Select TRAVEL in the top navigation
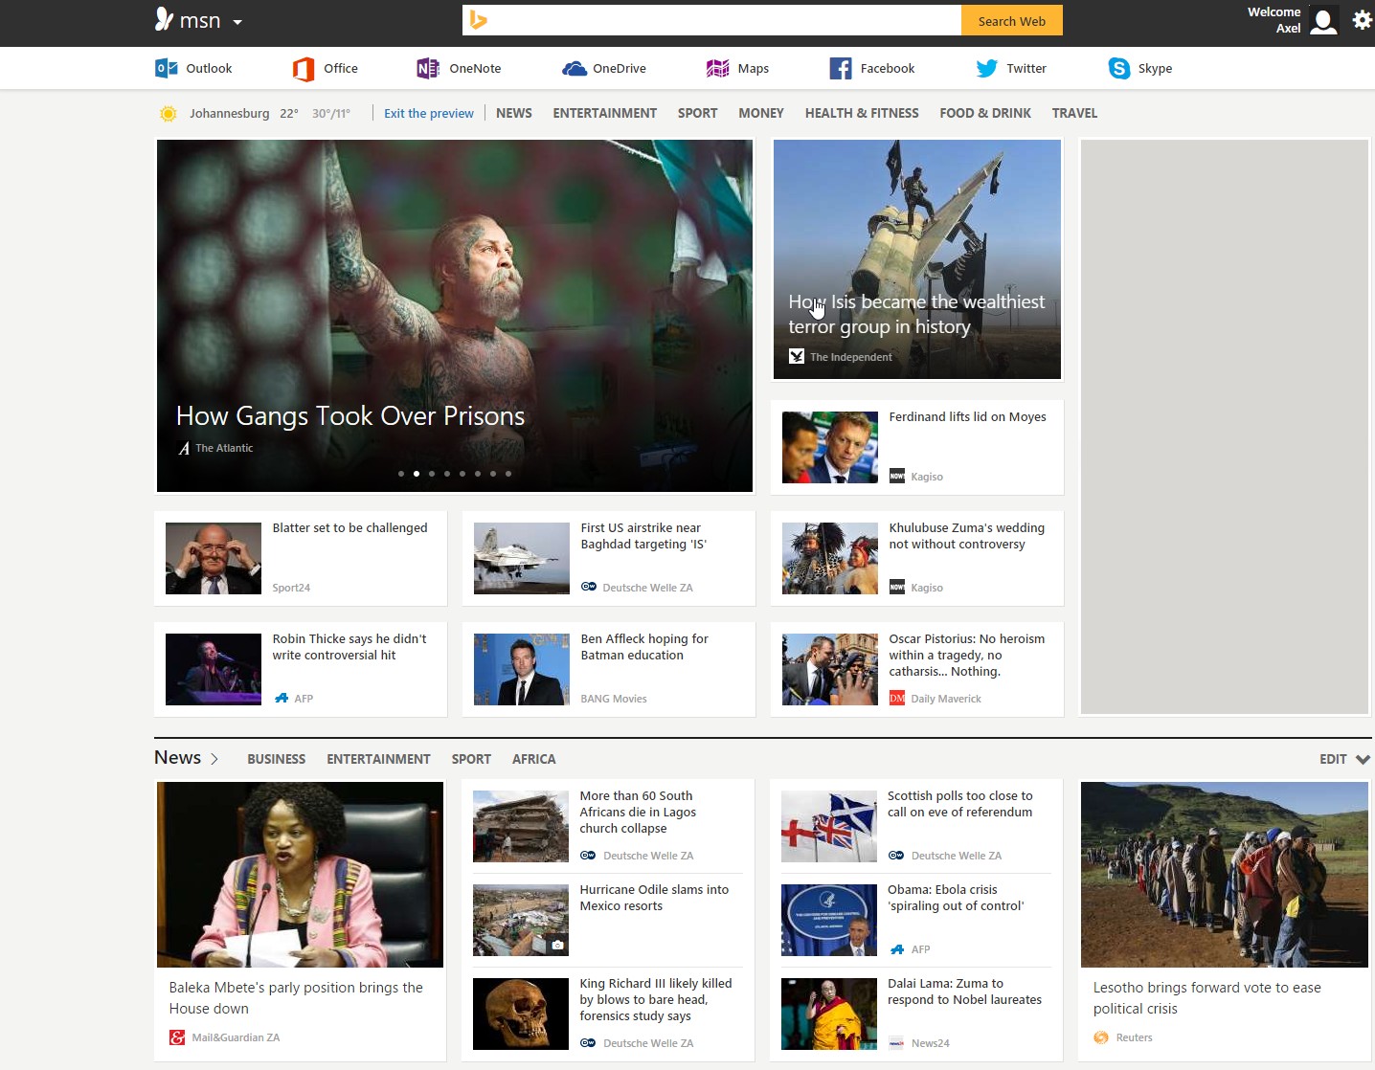 click(x=1074, y=113)
